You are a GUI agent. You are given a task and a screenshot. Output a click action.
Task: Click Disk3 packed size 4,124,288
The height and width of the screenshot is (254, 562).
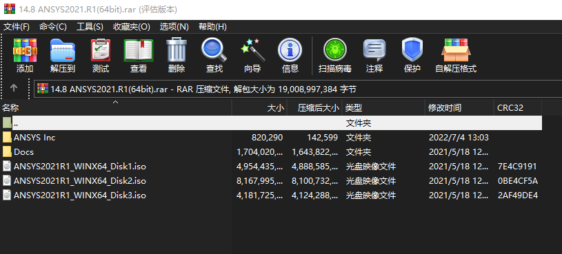pyautogui.click(x=314, y=195)
